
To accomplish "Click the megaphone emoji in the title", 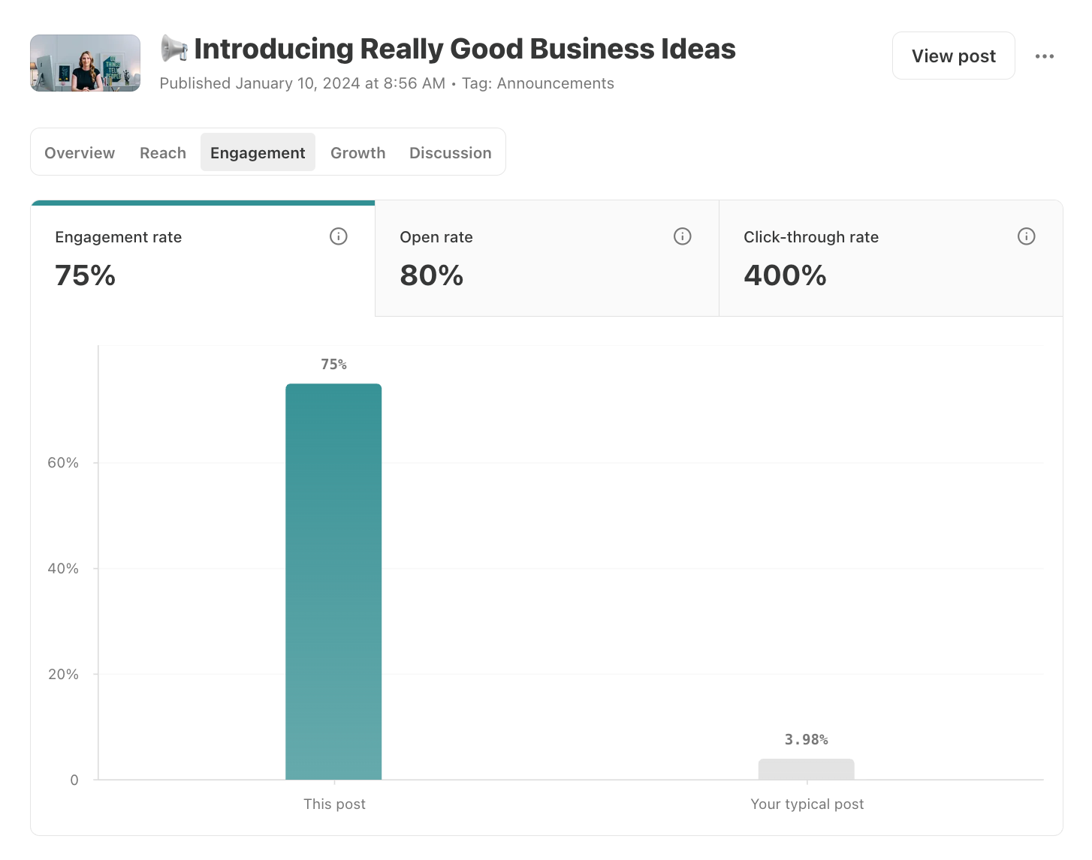I will [x=174, y=49].
